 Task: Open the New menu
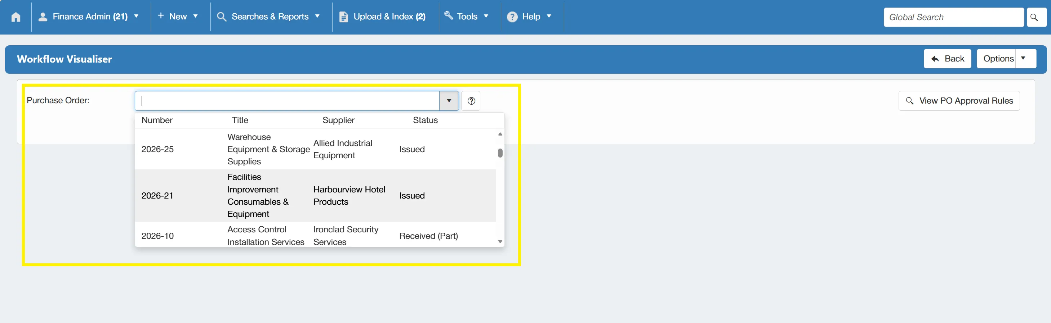click(178, 17)
